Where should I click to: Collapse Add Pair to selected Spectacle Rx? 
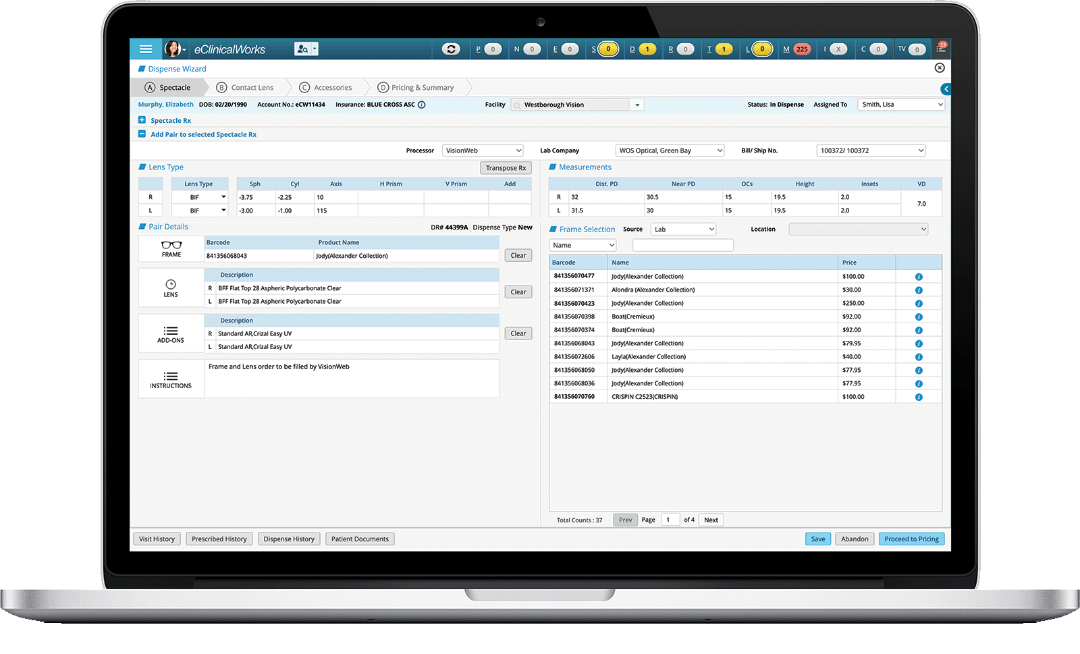point(142,134)
